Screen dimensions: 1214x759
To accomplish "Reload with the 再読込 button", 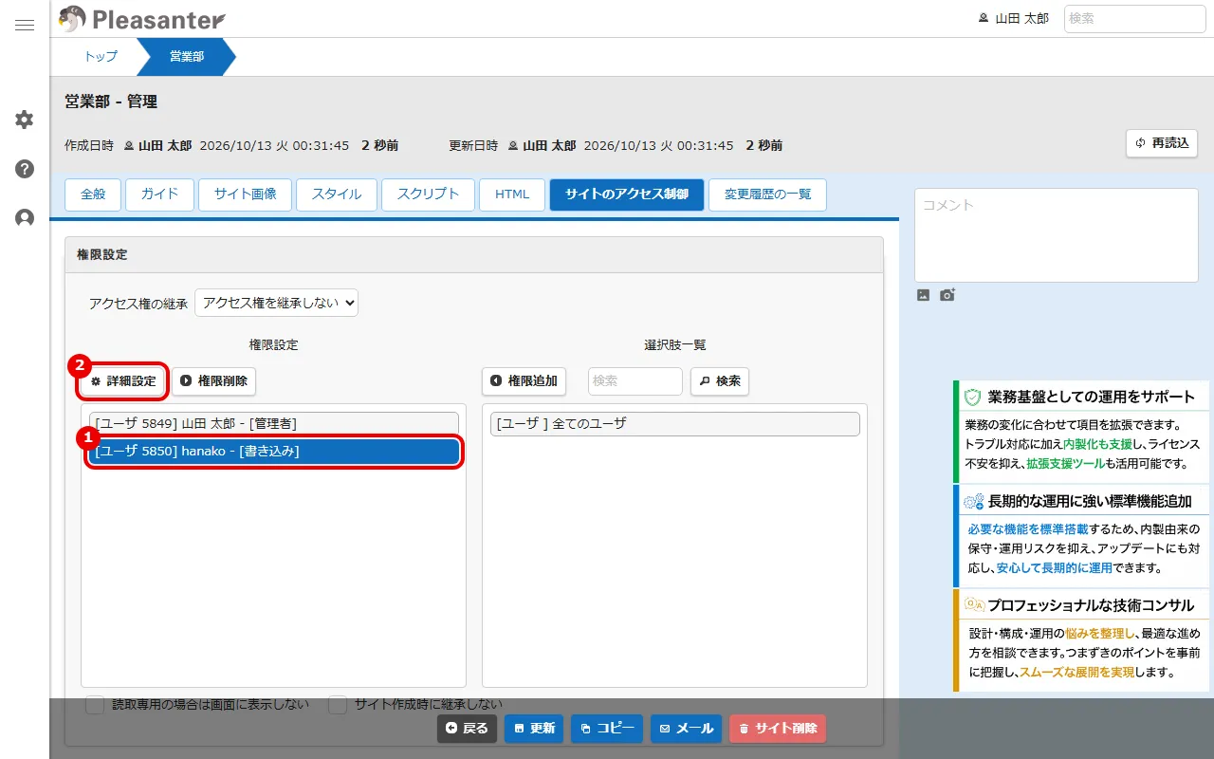I will click(x=1162, y=143).
